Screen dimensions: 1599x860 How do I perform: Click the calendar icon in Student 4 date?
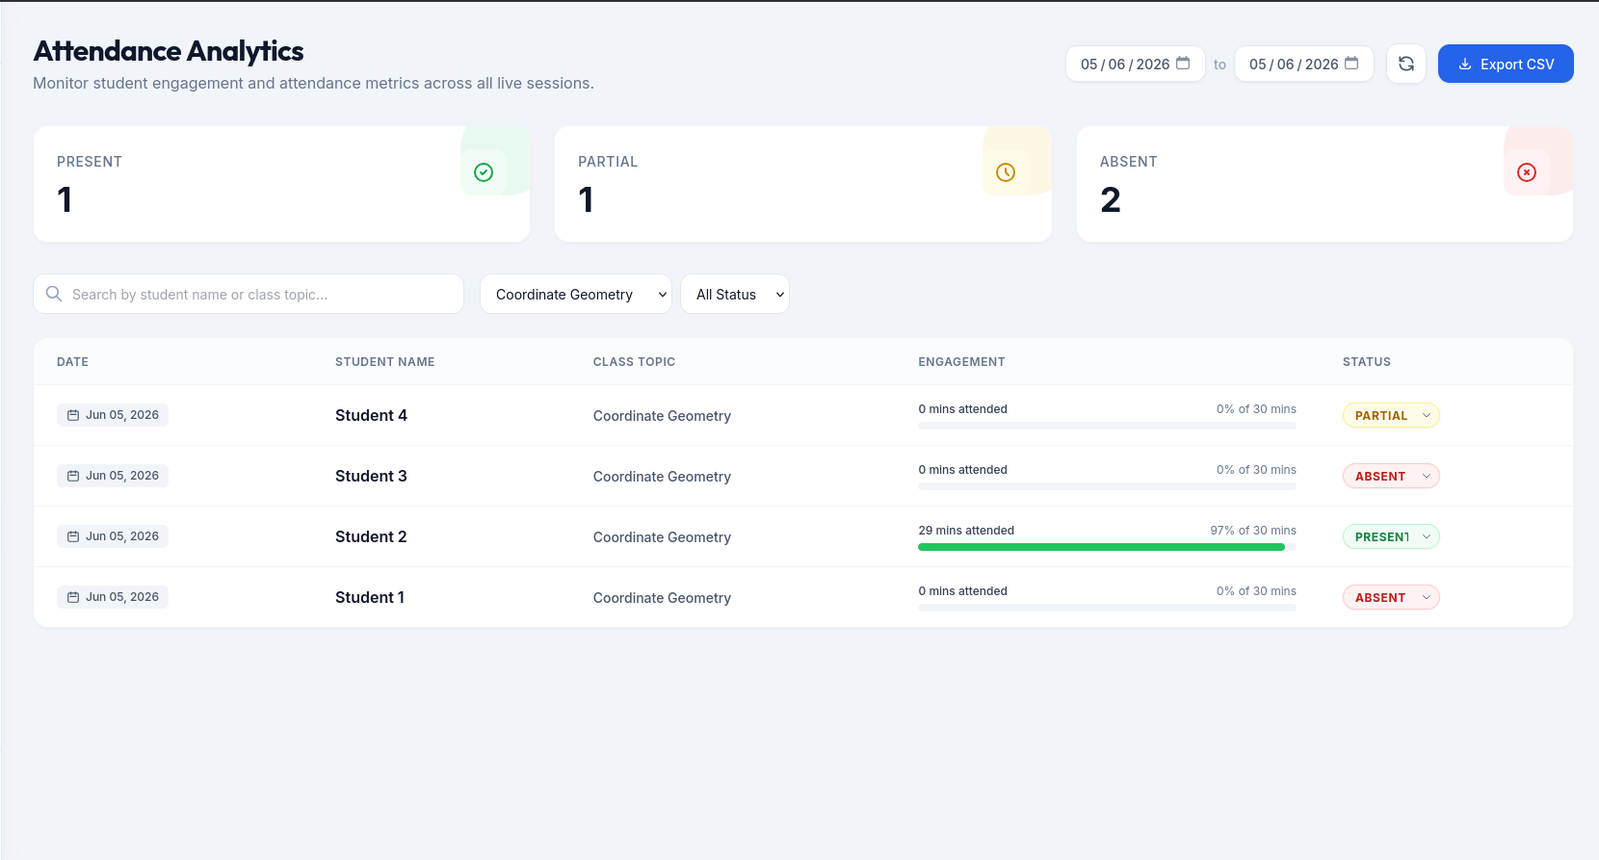(73, 415)
